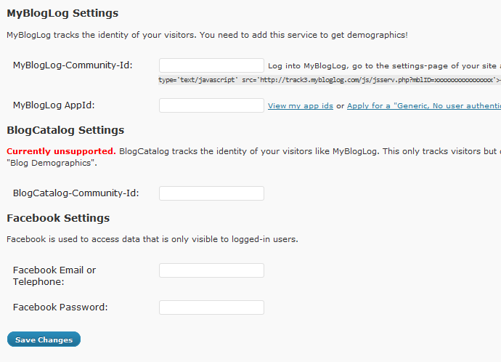Focus the MyBlogLog AppId text box

(211, 105)
